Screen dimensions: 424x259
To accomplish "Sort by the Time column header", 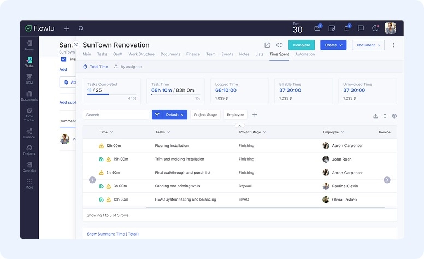I will click(106, 132).
